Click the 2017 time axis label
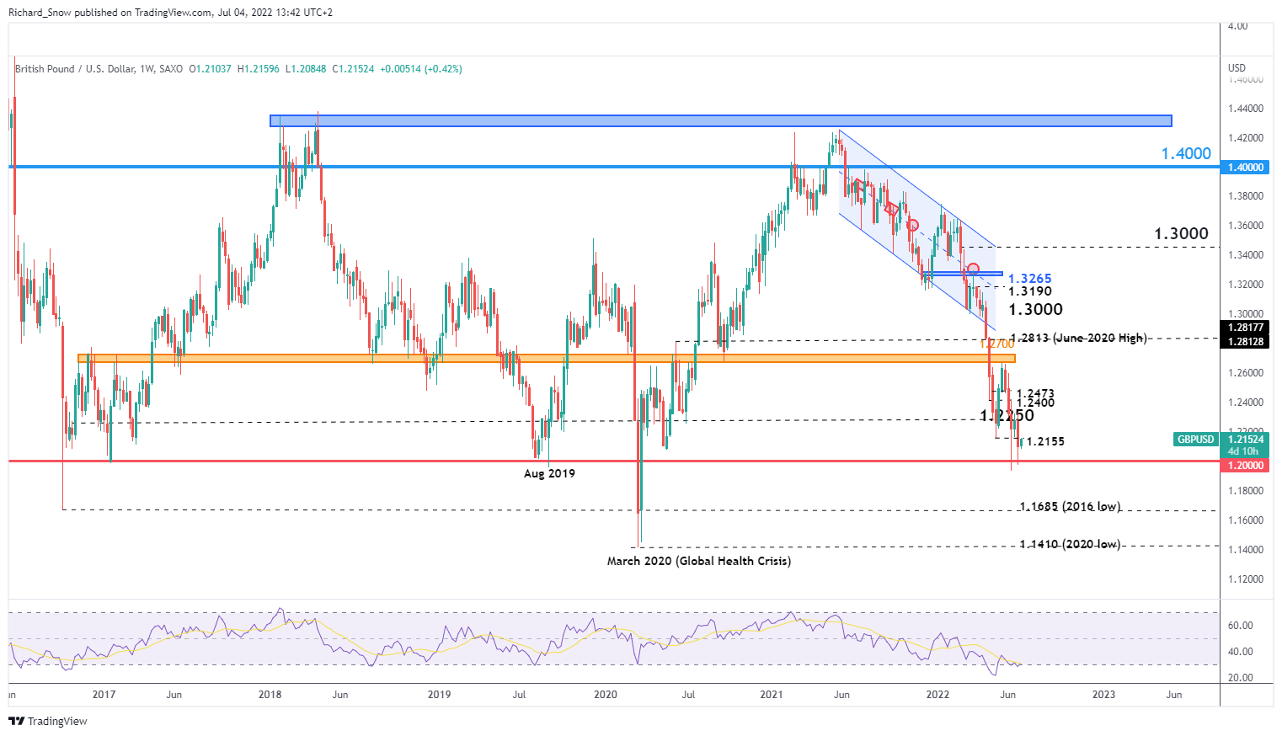This screenshot has height=736, width=1282. [104, 695]
